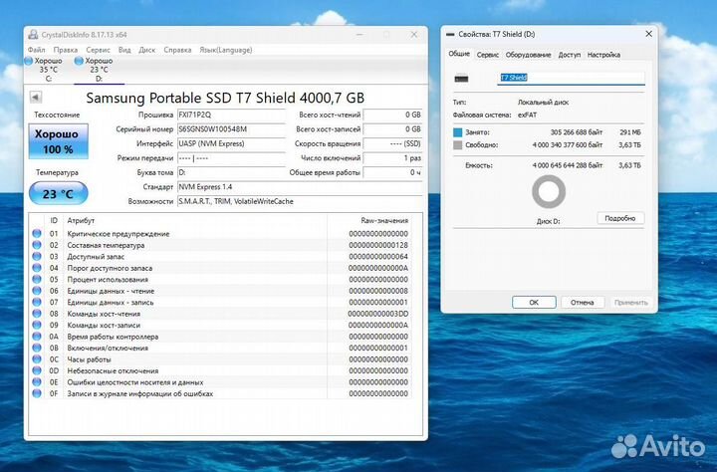Screen dimensions: 717x472
Task: Click the status icon for attribute 06
Action: point(37,291)
